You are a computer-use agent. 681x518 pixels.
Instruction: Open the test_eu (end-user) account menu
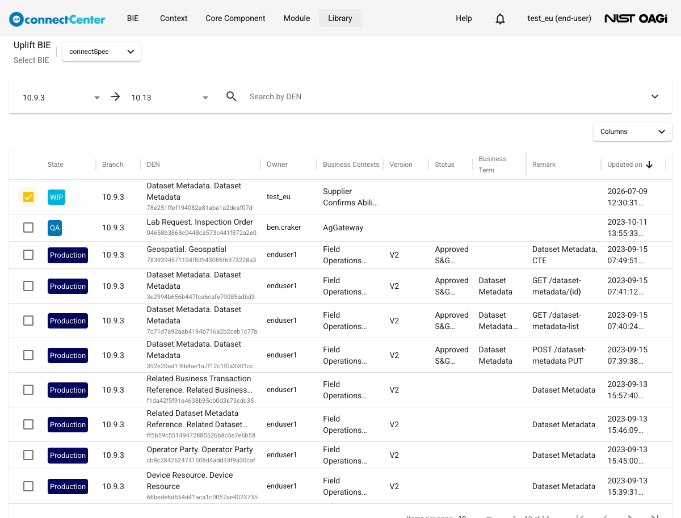pos(559,18)
